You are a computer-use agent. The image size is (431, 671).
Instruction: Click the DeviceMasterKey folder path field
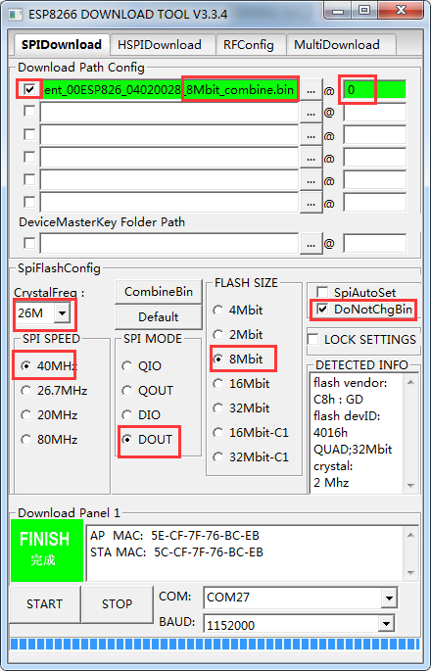pos(169,244)
